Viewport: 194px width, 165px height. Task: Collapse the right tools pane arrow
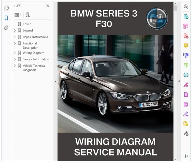179,81
